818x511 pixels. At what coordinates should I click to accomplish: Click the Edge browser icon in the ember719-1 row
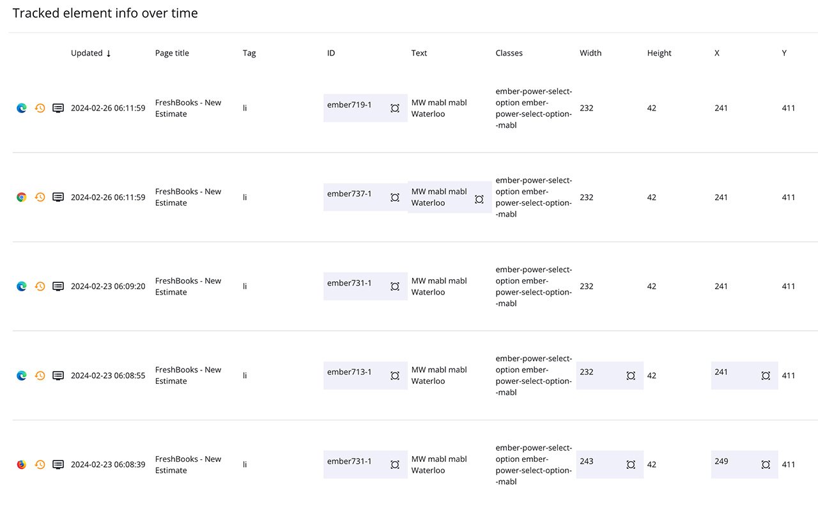point(22,108)
